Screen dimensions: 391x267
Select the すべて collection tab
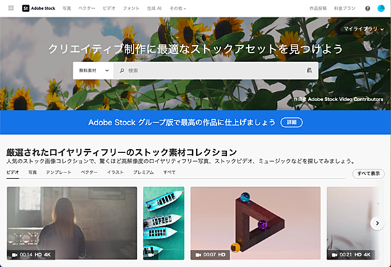click(169, 172)
